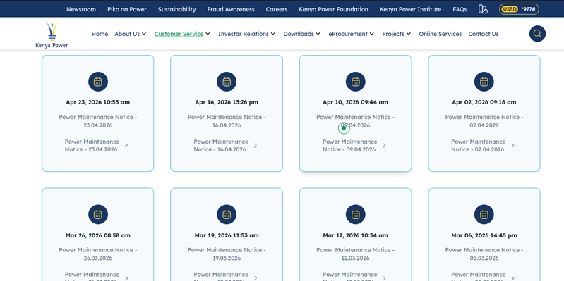Expand the Downloads dropdown
This screenshot has width=564, height=281.
(x=302, y=34)
